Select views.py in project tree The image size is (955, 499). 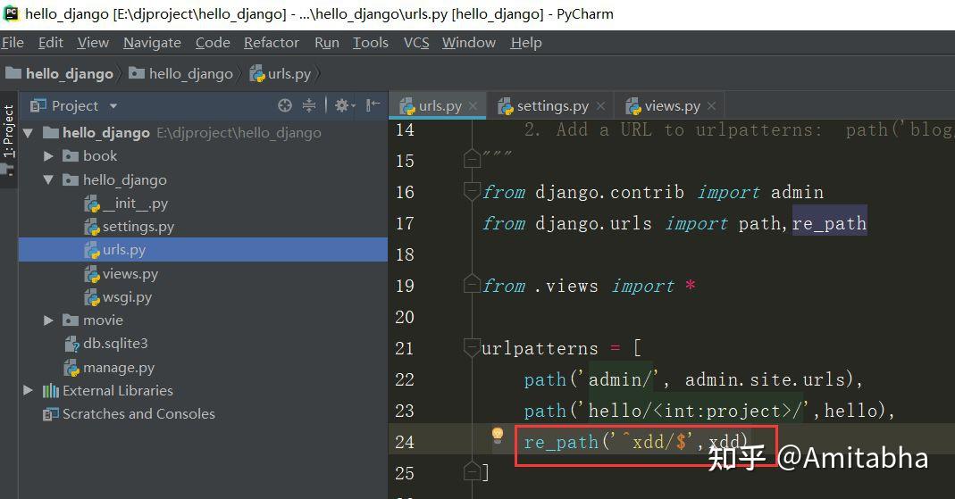pos(130,274)
